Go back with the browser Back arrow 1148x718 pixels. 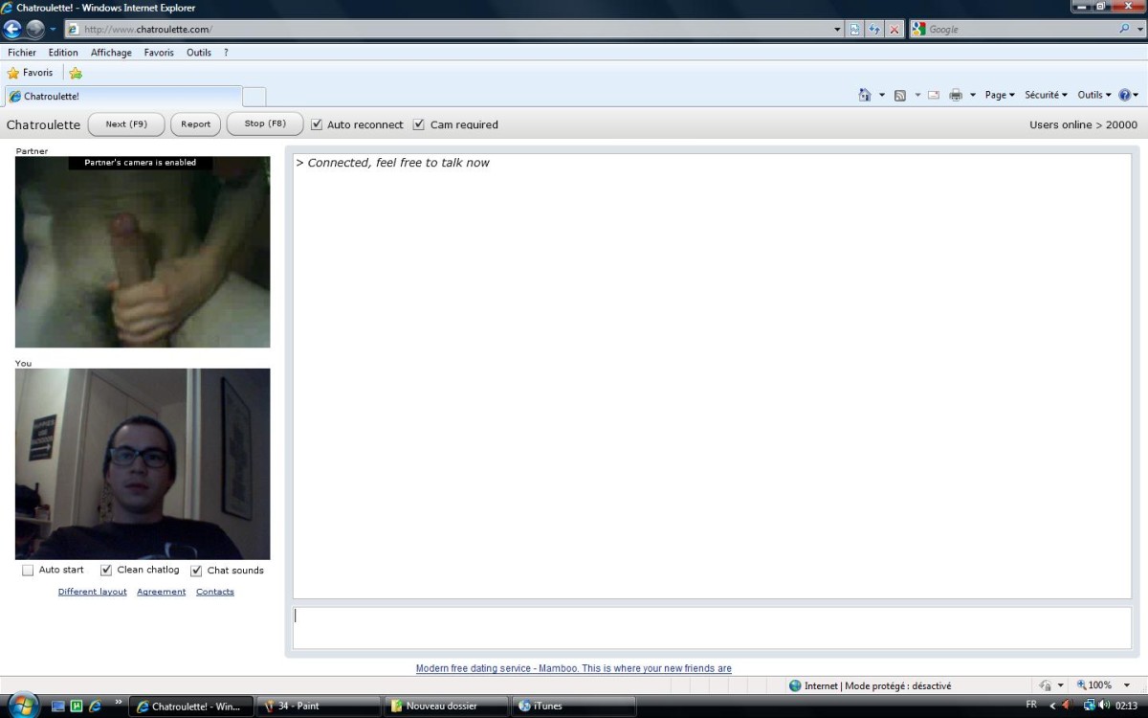coord(13,29)
